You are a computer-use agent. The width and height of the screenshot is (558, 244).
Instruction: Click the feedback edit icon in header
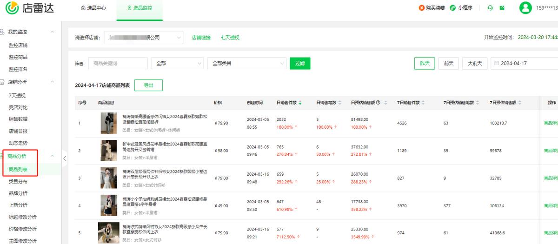point(502,8)
